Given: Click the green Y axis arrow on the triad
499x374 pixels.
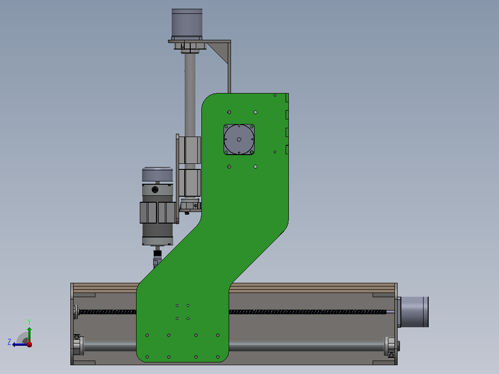Looking at the screenshot, I should (29, 334).
